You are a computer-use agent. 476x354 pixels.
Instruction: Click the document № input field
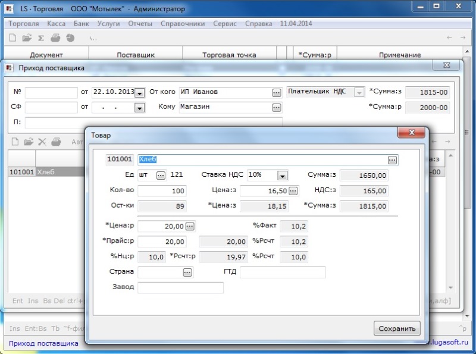tap(51, 93)
